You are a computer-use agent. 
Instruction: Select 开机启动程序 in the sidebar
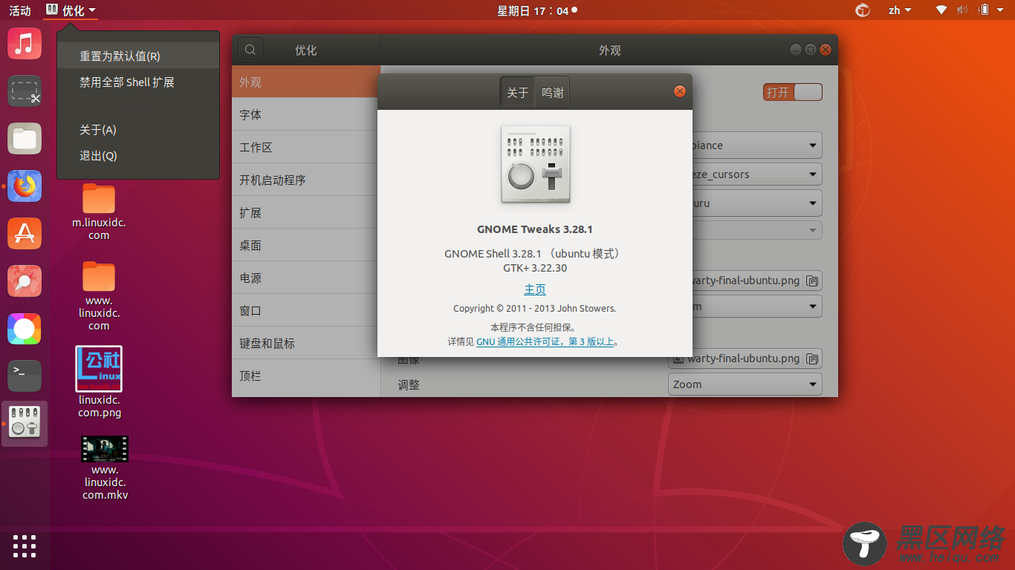pyautogui.click(x=306, y=180)
